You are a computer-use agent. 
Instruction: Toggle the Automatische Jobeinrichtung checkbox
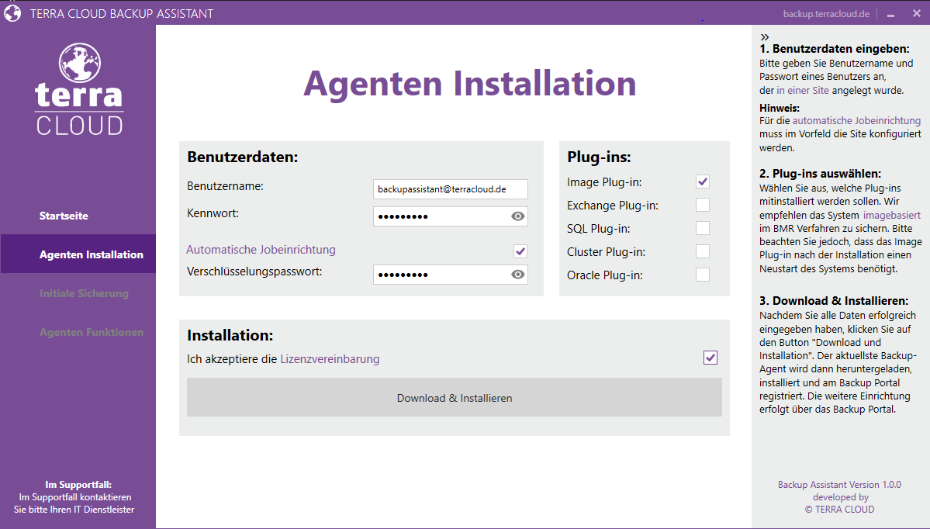coord(520,251)
